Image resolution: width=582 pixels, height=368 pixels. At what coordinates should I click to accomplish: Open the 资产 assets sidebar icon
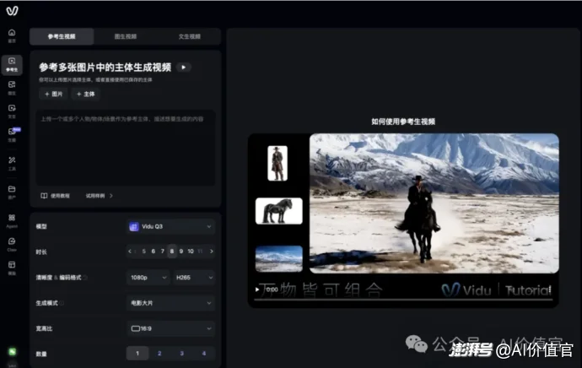(x=12, y=192)
